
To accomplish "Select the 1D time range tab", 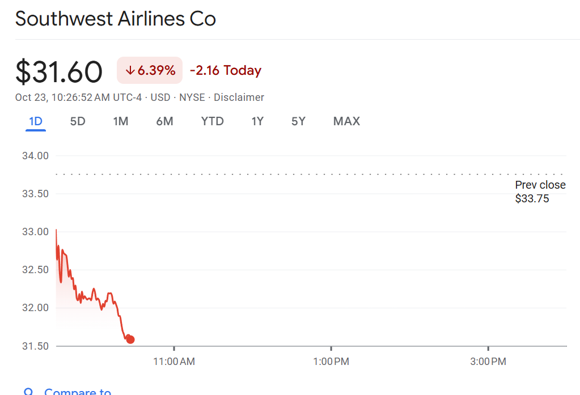I will (36, 121).
